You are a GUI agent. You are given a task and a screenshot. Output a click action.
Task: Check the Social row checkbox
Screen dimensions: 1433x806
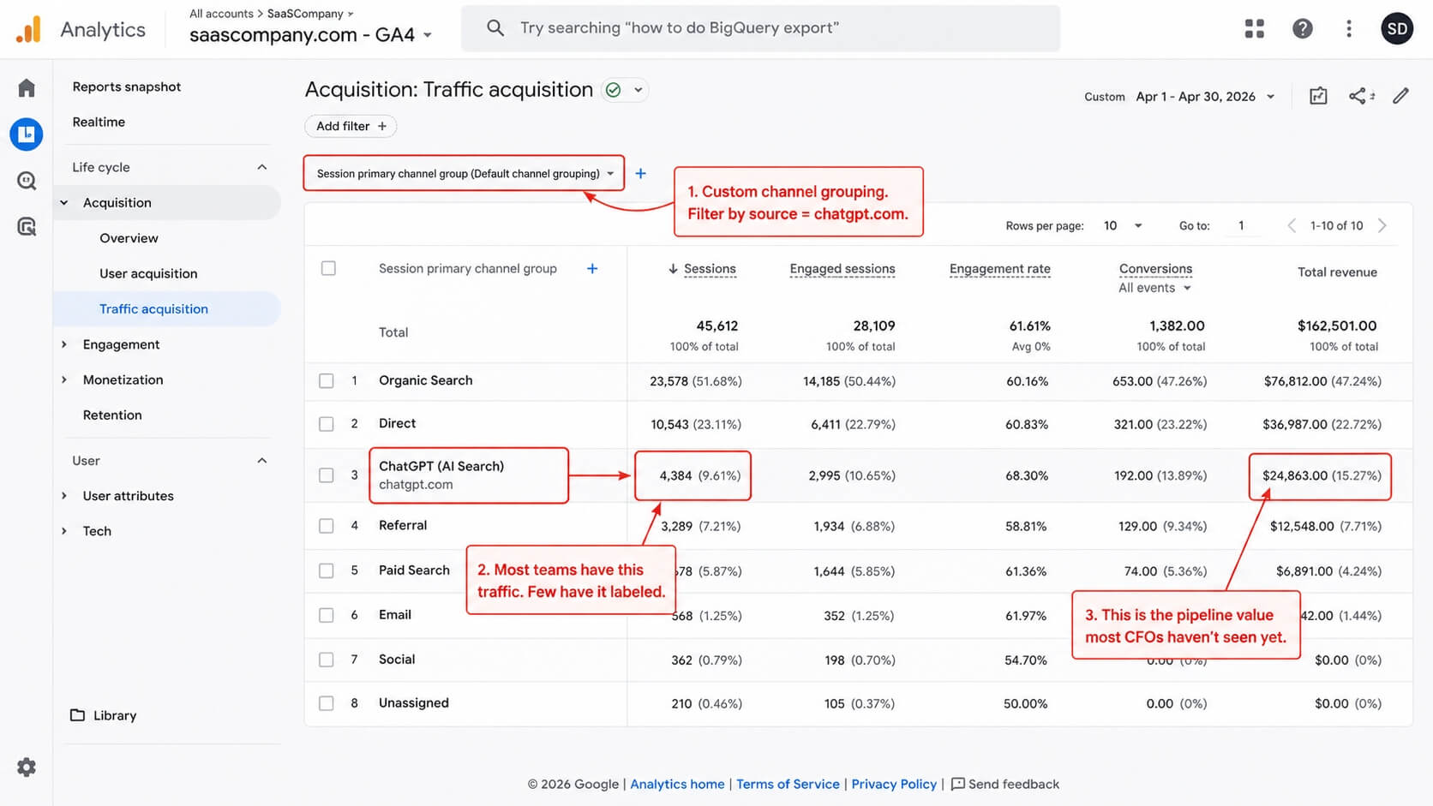327,660
